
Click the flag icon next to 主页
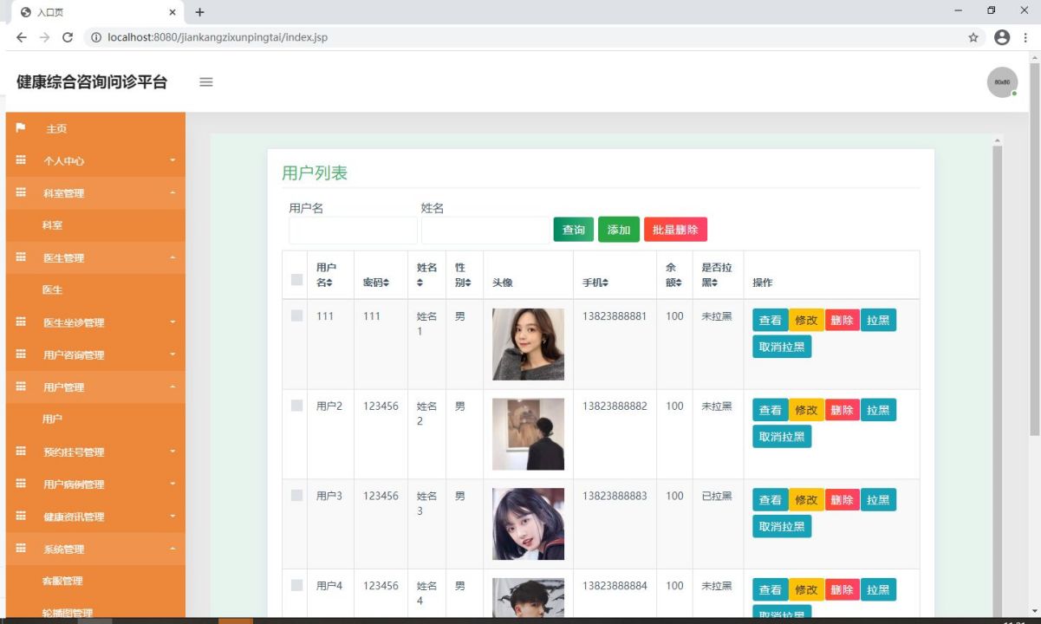21,128
